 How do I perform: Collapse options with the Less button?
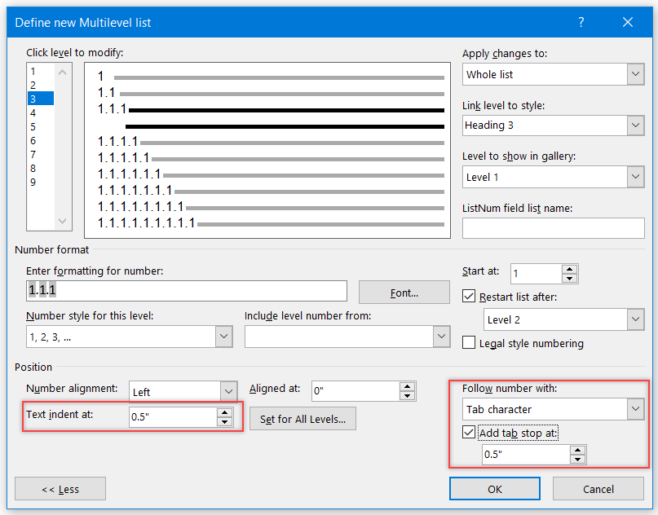coord(60,489)
